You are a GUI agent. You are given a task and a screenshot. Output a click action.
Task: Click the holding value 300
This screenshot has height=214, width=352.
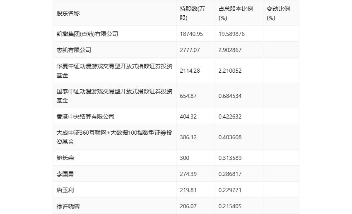[185, 158]
